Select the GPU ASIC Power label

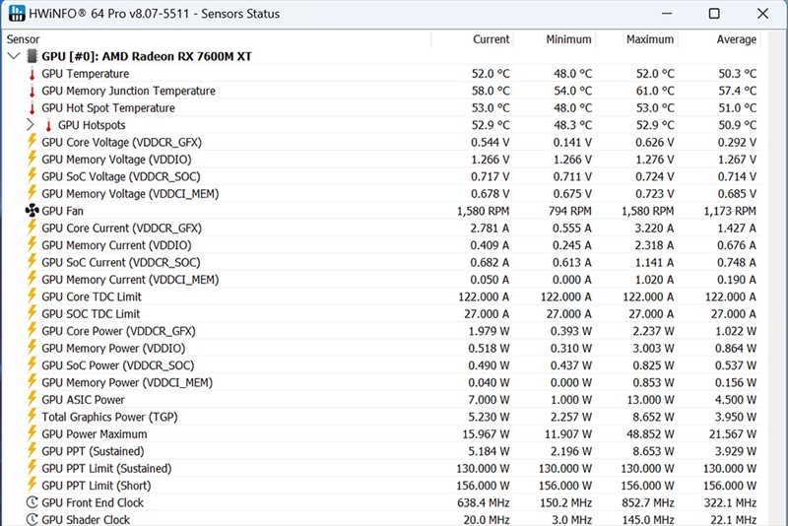point(83,400)
